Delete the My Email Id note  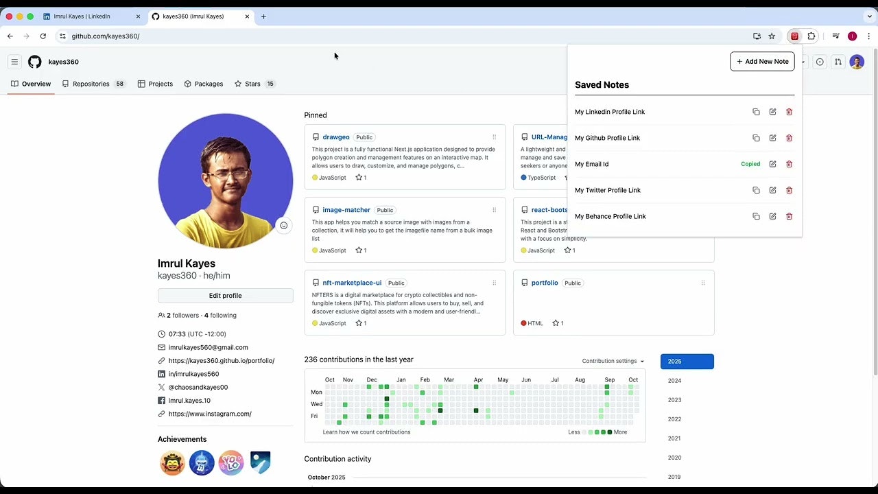point(789,164)
